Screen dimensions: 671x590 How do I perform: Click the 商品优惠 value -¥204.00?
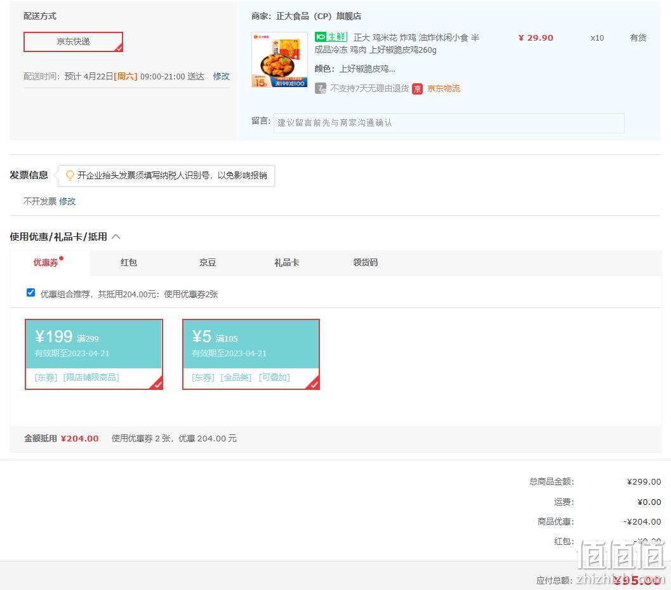(x=642, y=521)
